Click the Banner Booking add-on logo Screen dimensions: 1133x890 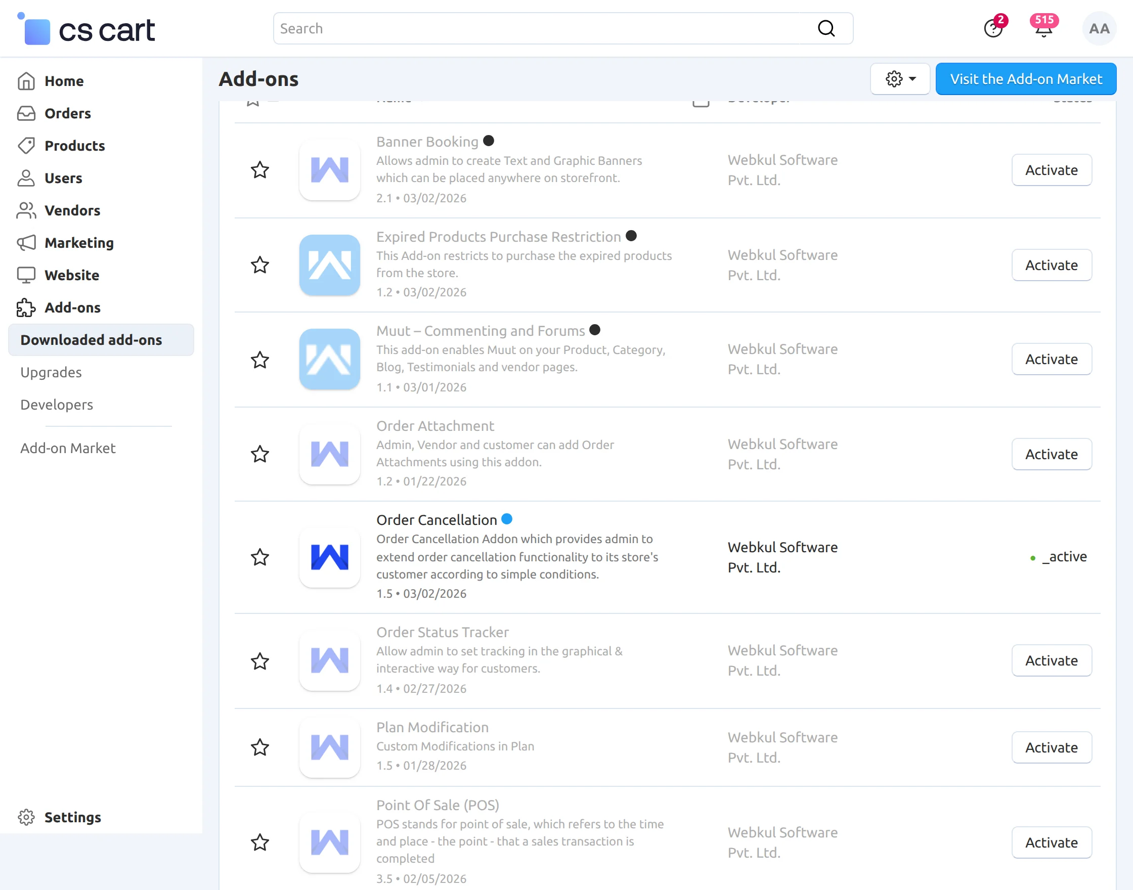coord(330,170)
